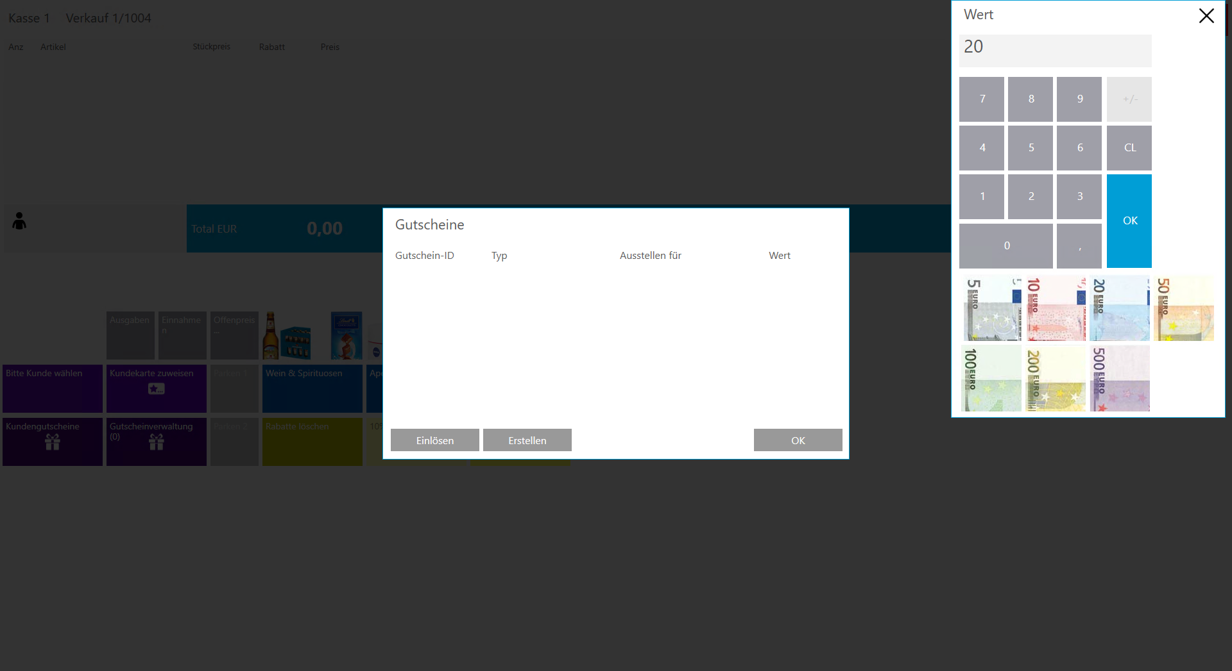Click the Artikel column header
Viewport: 1232px width, 671px height.
[x=53, y=47]
